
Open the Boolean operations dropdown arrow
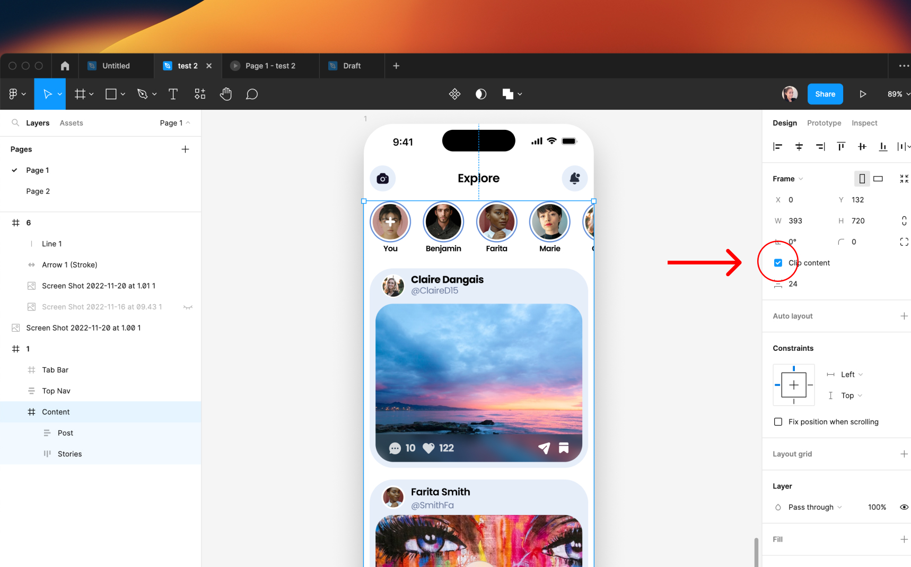tap(520, 94)
